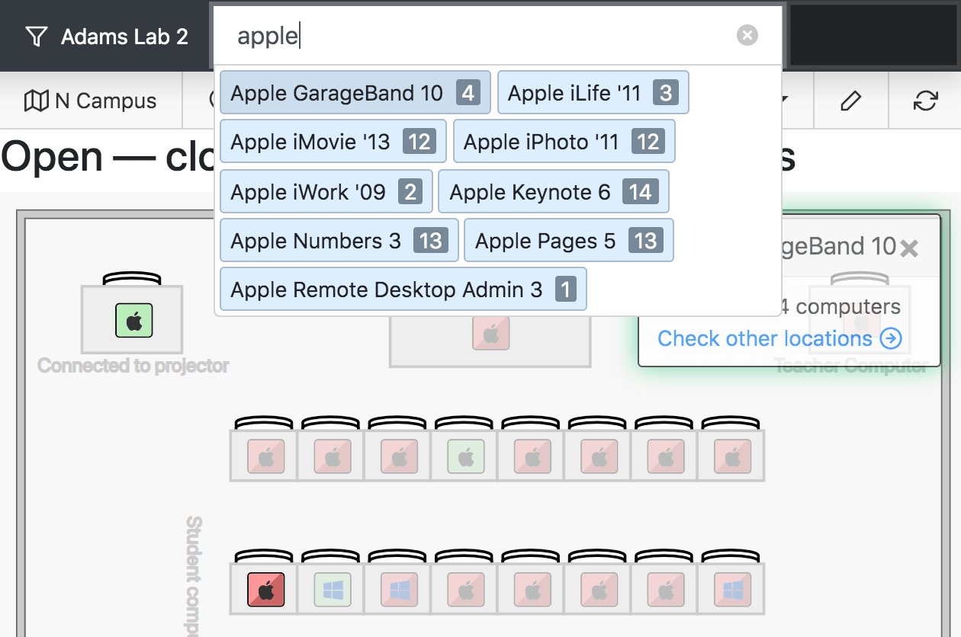Open the pencil edit tool
Viewport: 961px width, 637px height.
(850, 100)
